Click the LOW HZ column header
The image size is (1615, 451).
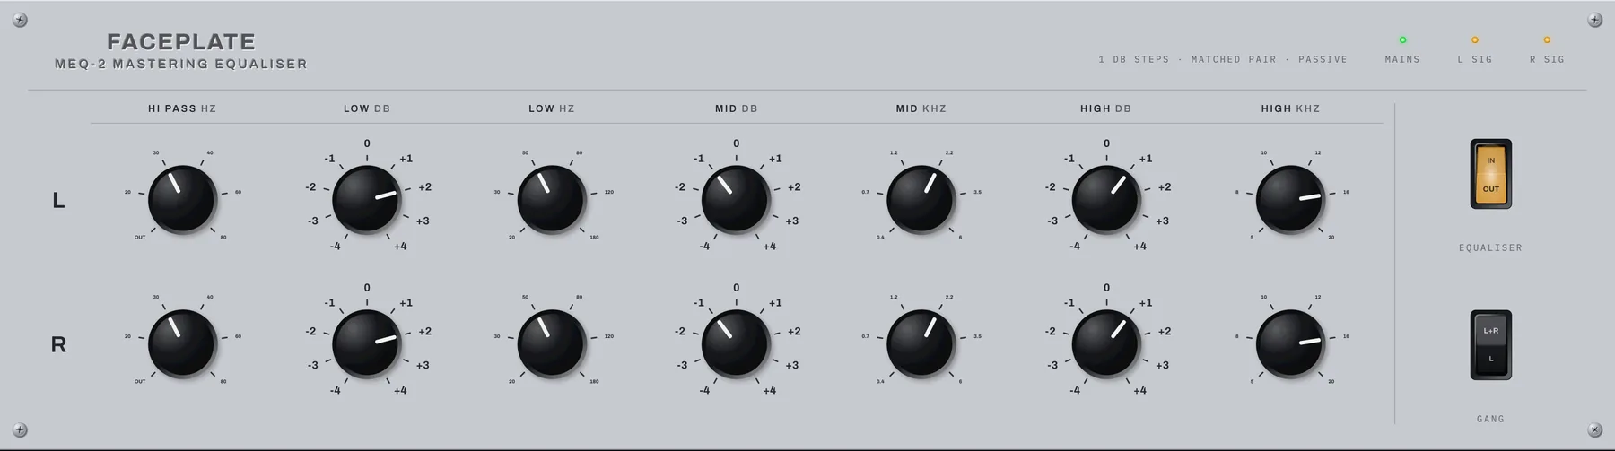click(x=552, y=108)
